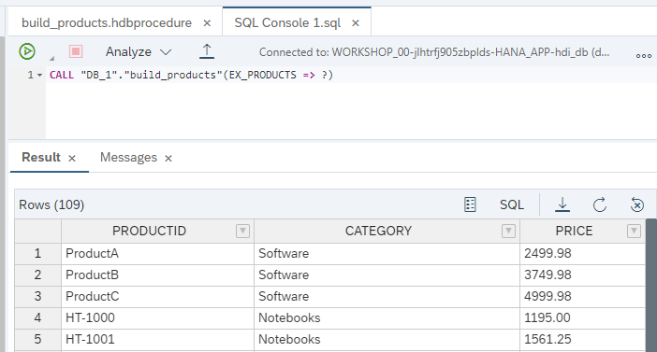Open the Messages tab
The height and width of the screenshot is (352, 657).
click(x=128, y=157)
